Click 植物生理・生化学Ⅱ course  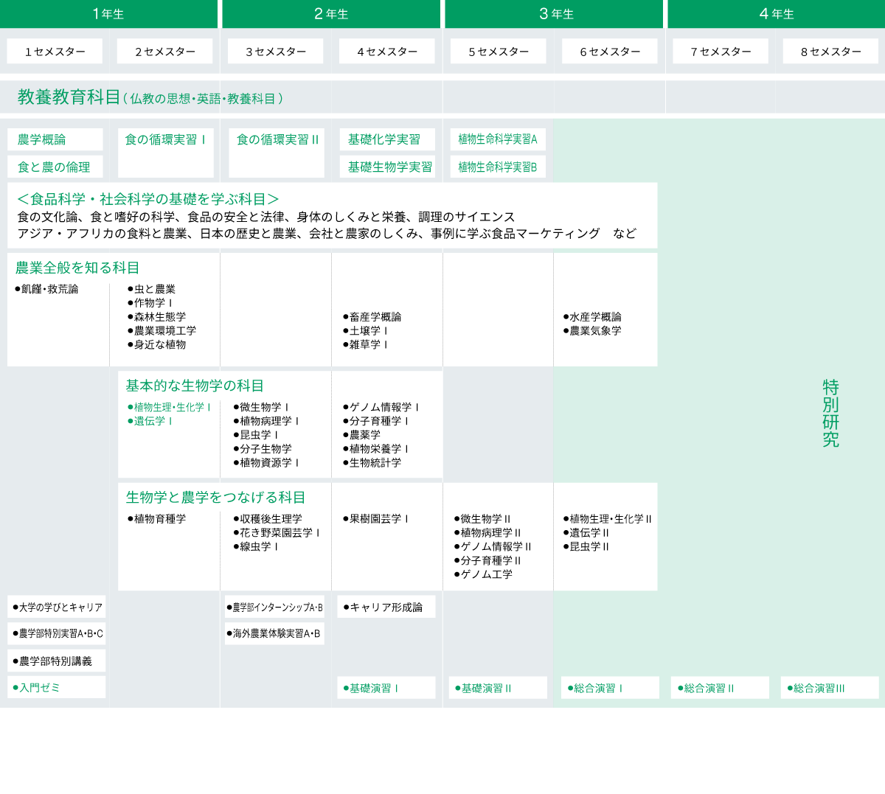608,519
